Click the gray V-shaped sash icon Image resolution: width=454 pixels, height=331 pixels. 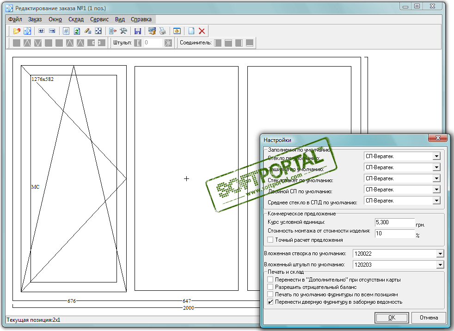point(38,43)
